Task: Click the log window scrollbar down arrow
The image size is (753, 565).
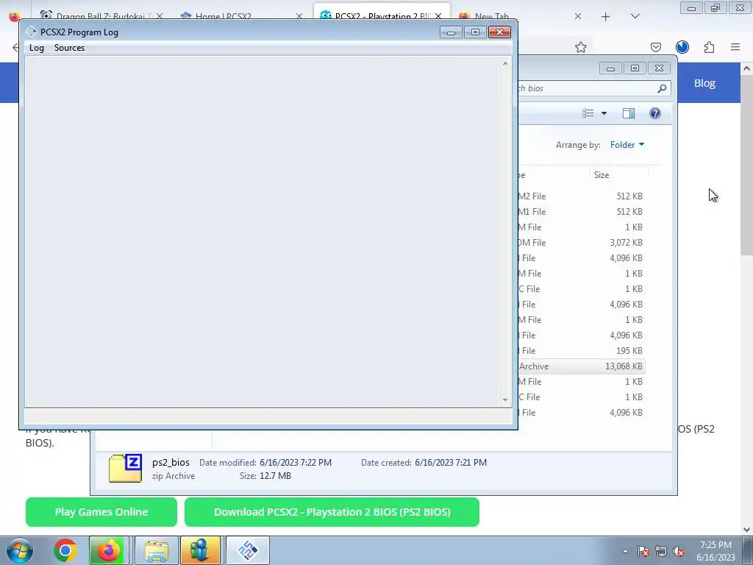Action: [504, 399]
